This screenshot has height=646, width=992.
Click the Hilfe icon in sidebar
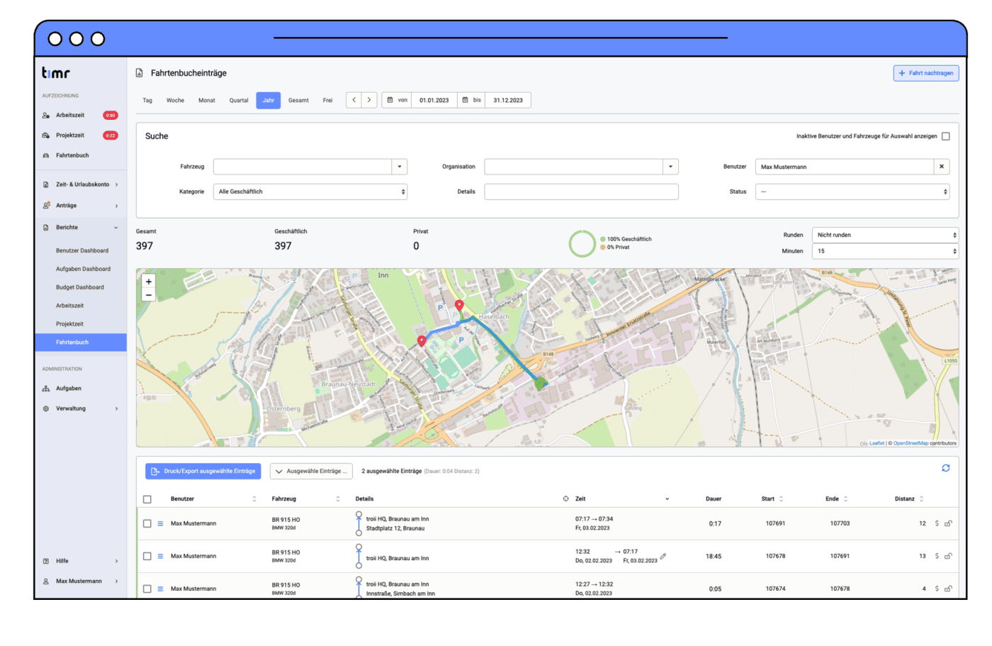pos(46,561)
